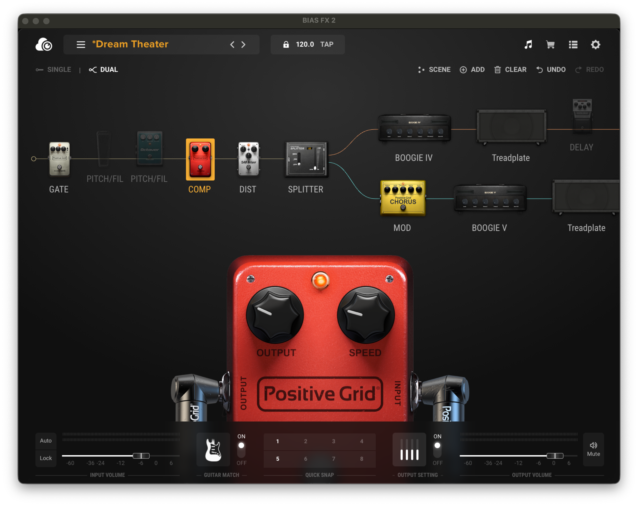Click the signal chain input node circle
Screen dimensions: 638x506
pyautogui.click(x=34, y=159)
